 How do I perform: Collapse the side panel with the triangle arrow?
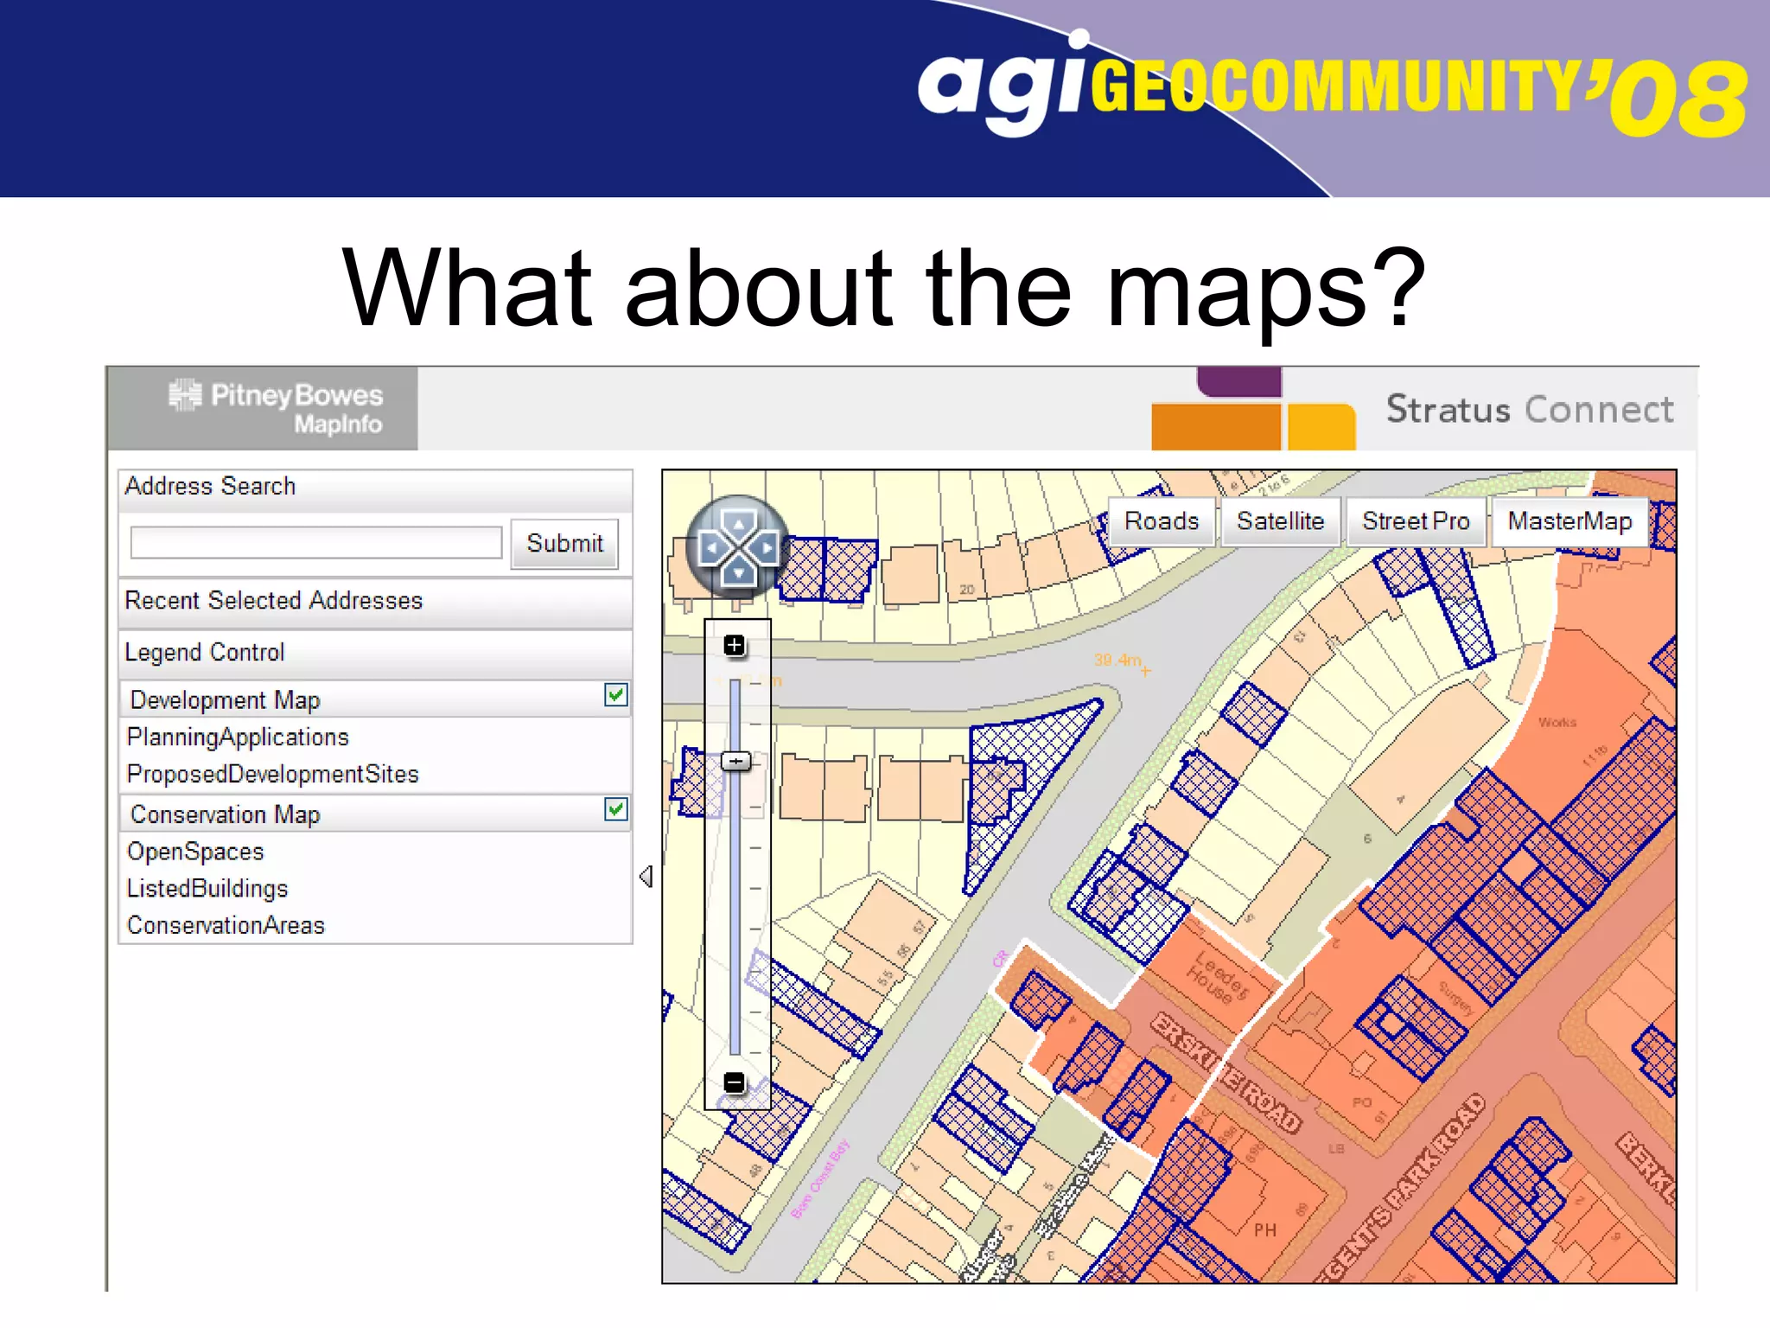[646, 876]
